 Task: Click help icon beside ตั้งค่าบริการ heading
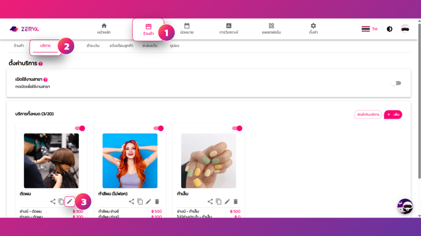(41, 64)
